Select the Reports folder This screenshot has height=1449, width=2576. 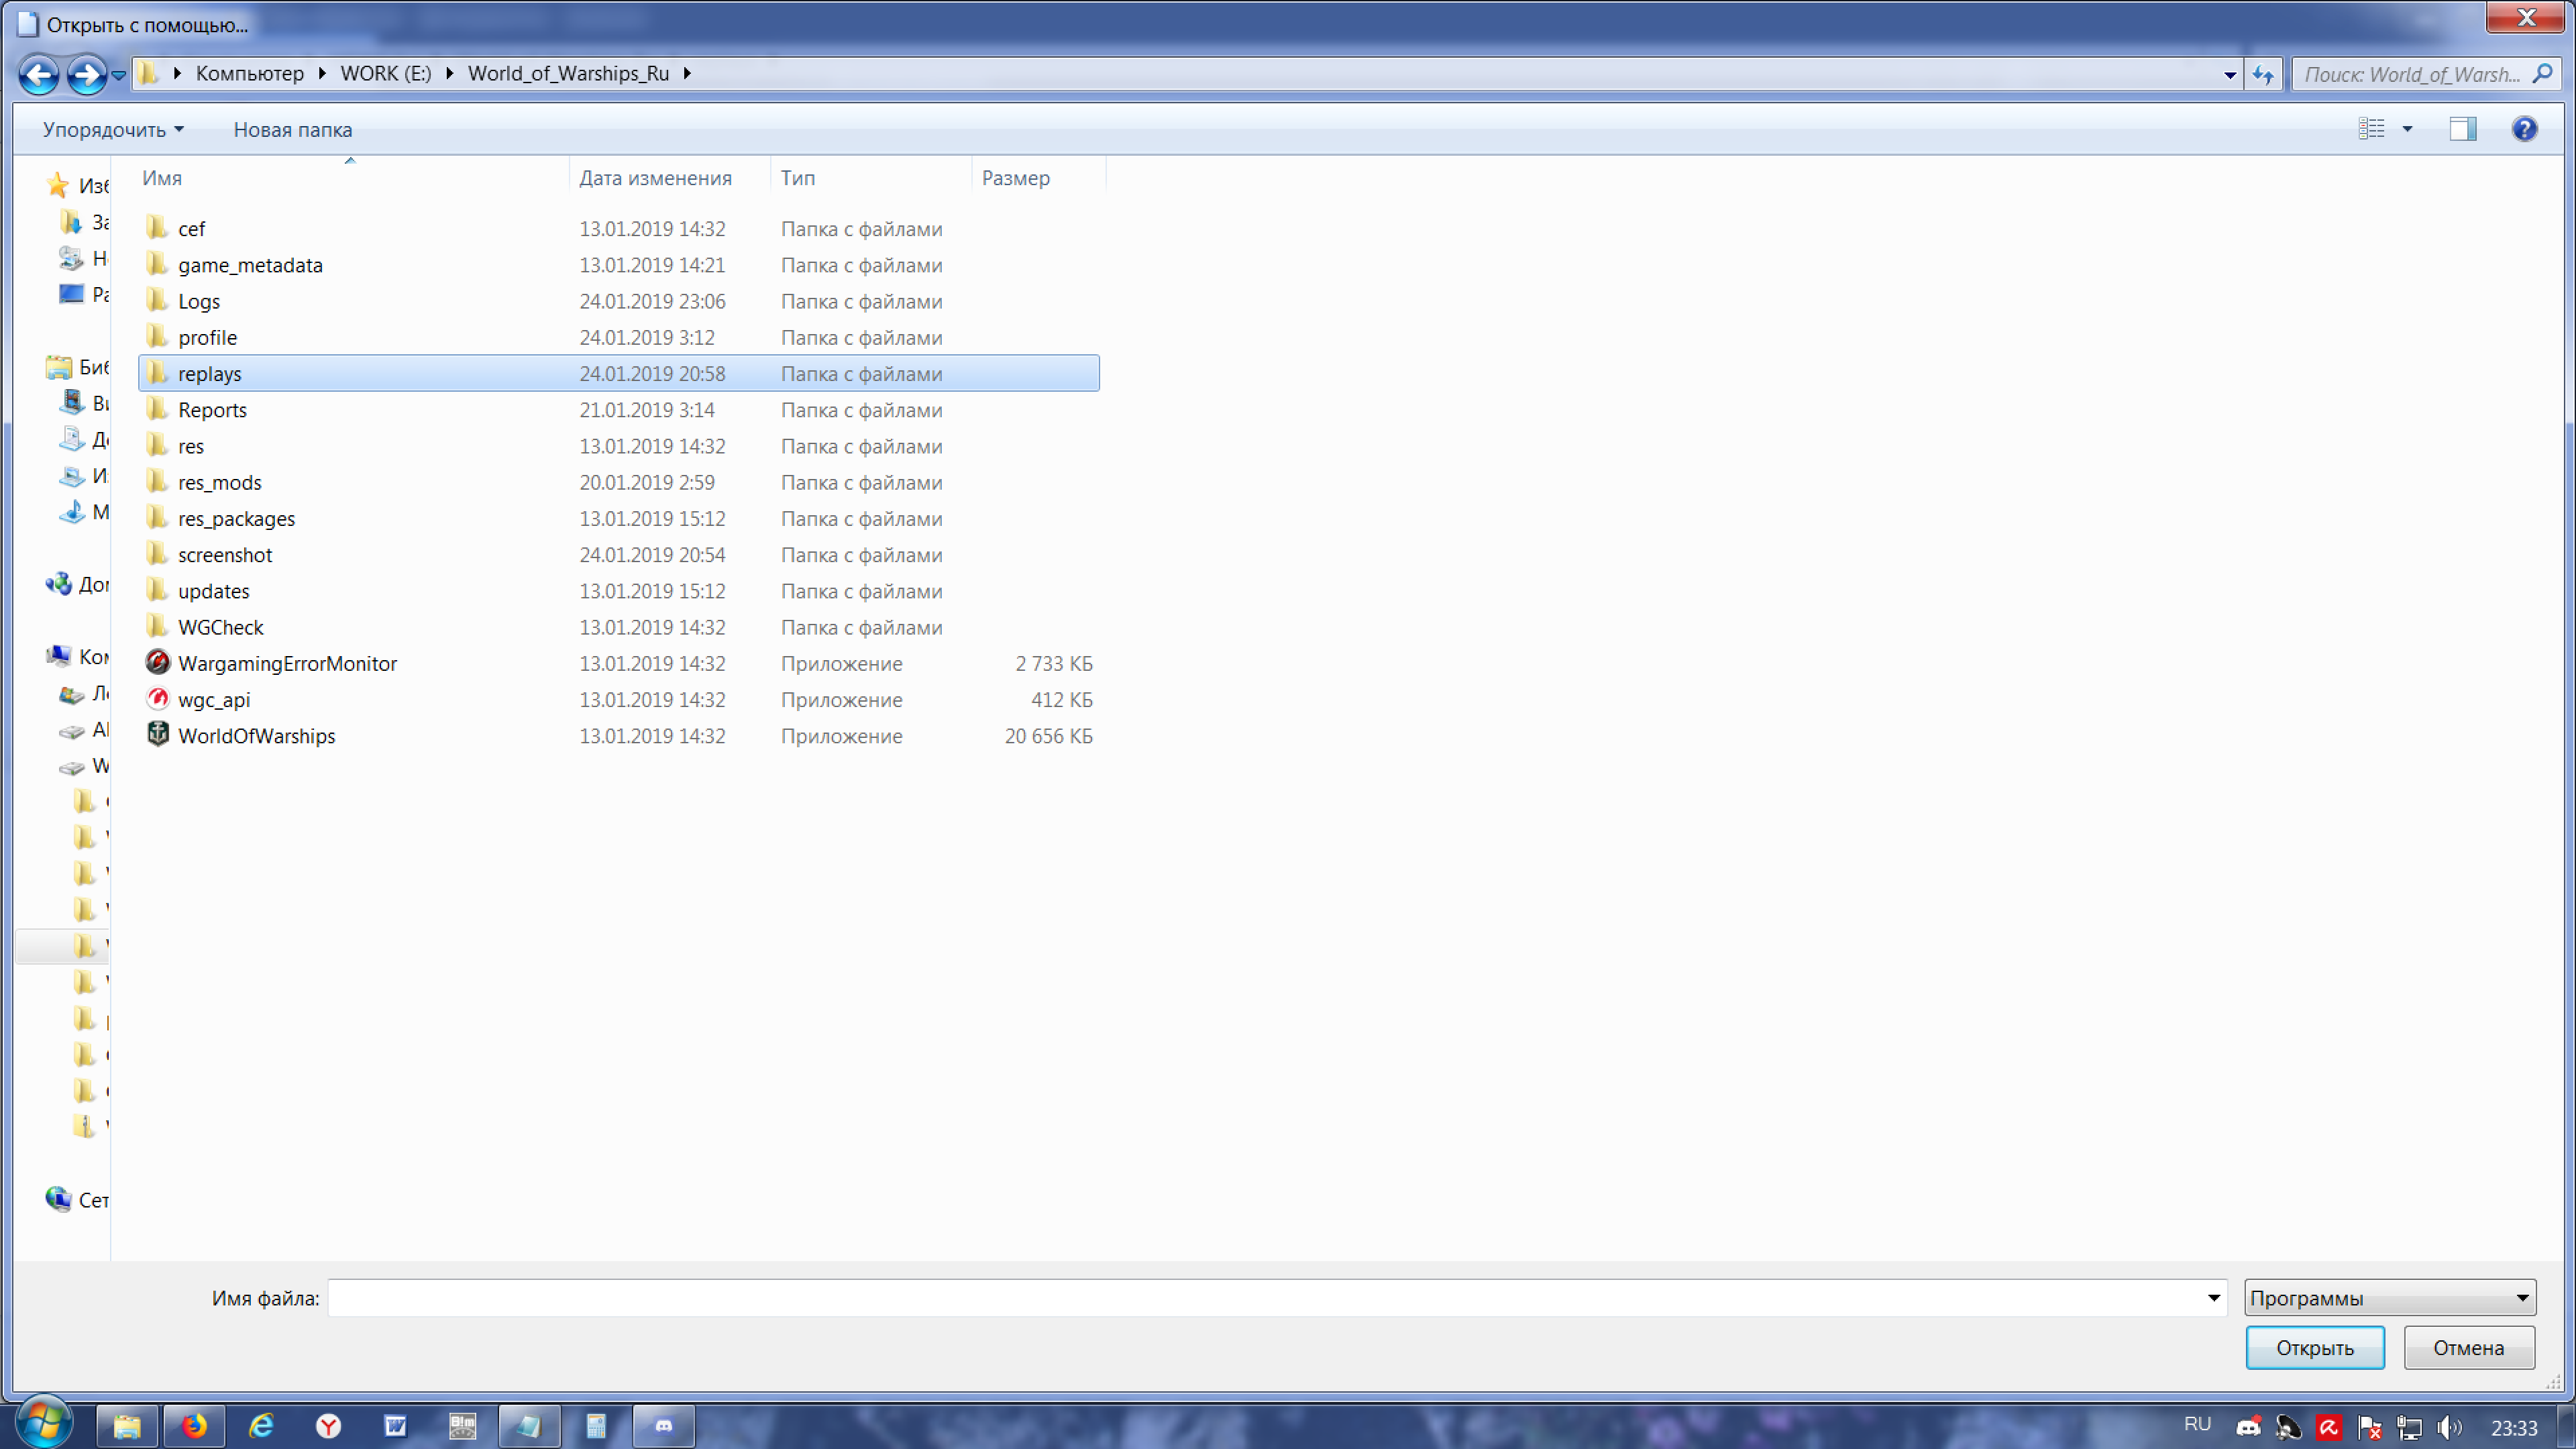coord(619,409)
